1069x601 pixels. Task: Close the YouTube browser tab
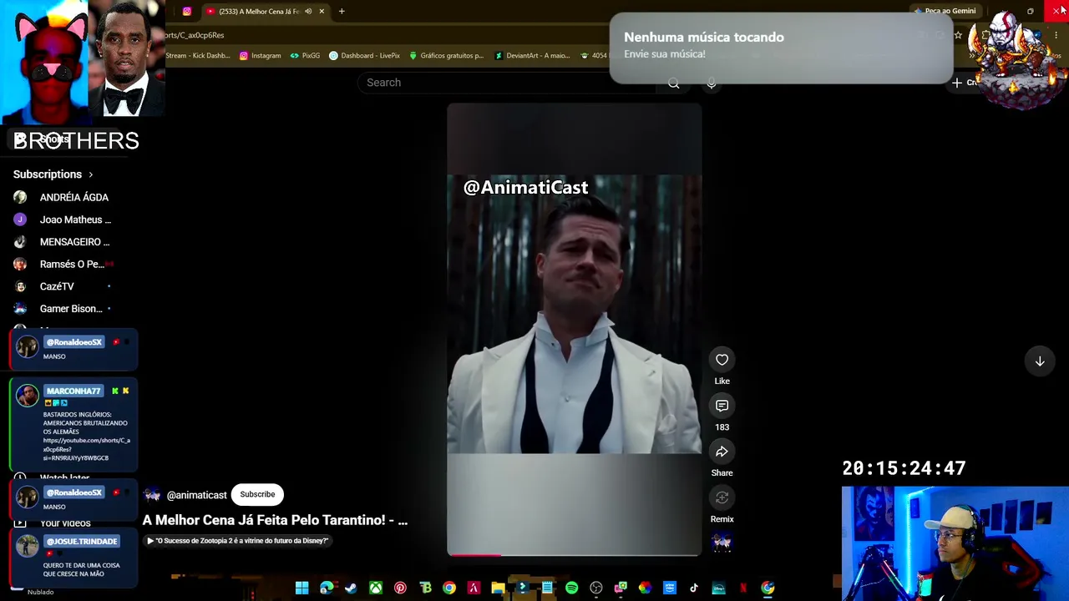pos(322,12)
